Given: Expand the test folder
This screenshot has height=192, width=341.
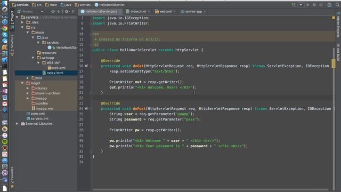Looking at the screenshot, I should coord(28,78).
